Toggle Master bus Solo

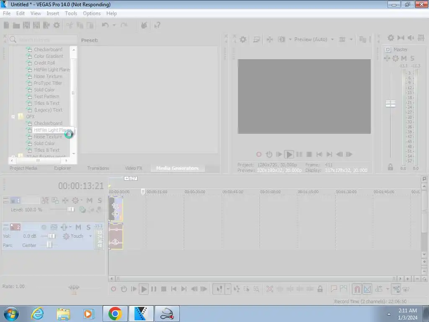tap(412, 58)
